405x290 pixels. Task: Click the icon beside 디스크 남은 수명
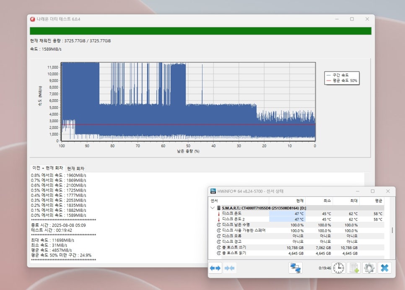click(219, 225)
